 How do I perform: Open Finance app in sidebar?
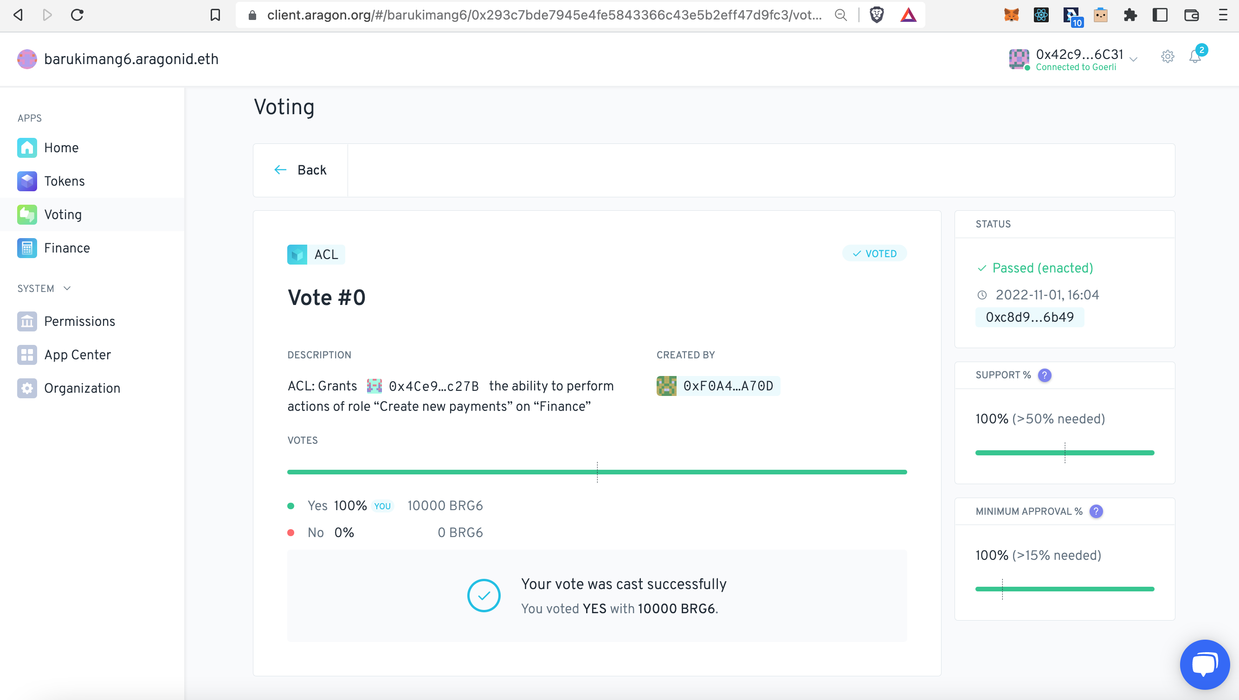pos(92,248)
